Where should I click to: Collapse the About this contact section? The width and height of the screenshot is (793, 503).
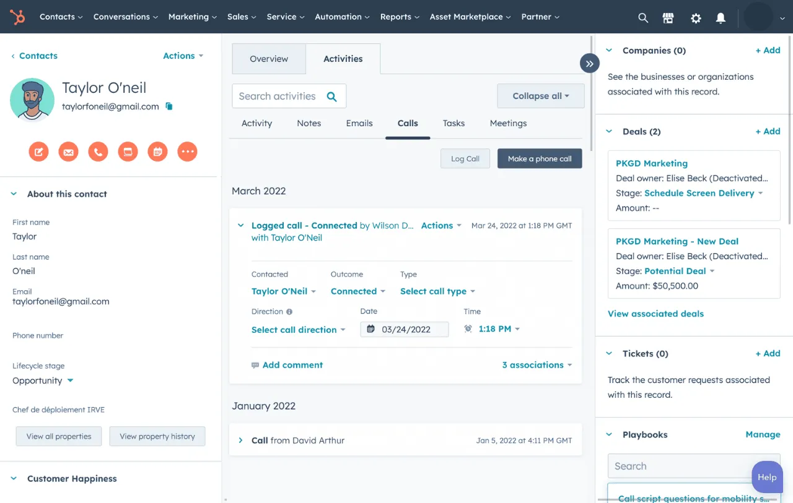tap(14, 194)
